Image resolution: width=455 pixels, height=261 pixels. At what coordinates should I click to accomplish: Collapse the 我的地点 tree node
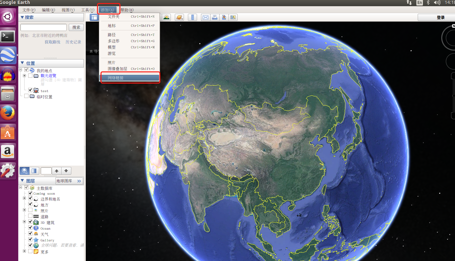[21, 70]
